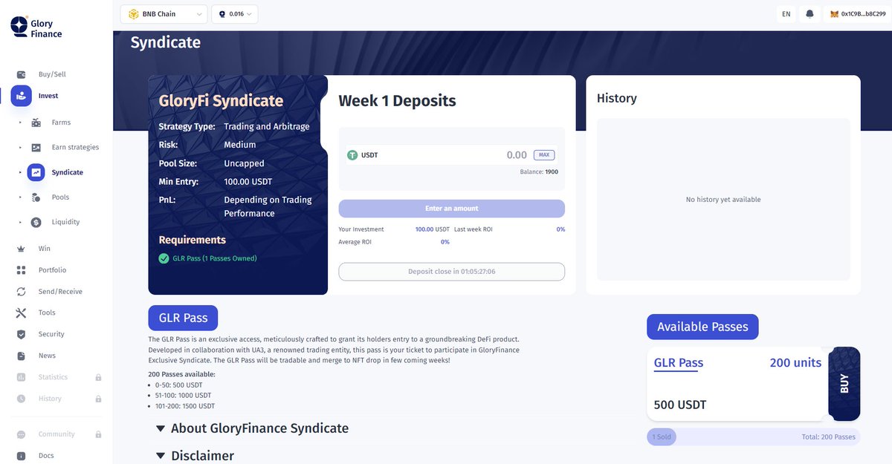892x464 pixels.
Task: Click 'Balance: 1900' text
Action: (x=539, y=172)
